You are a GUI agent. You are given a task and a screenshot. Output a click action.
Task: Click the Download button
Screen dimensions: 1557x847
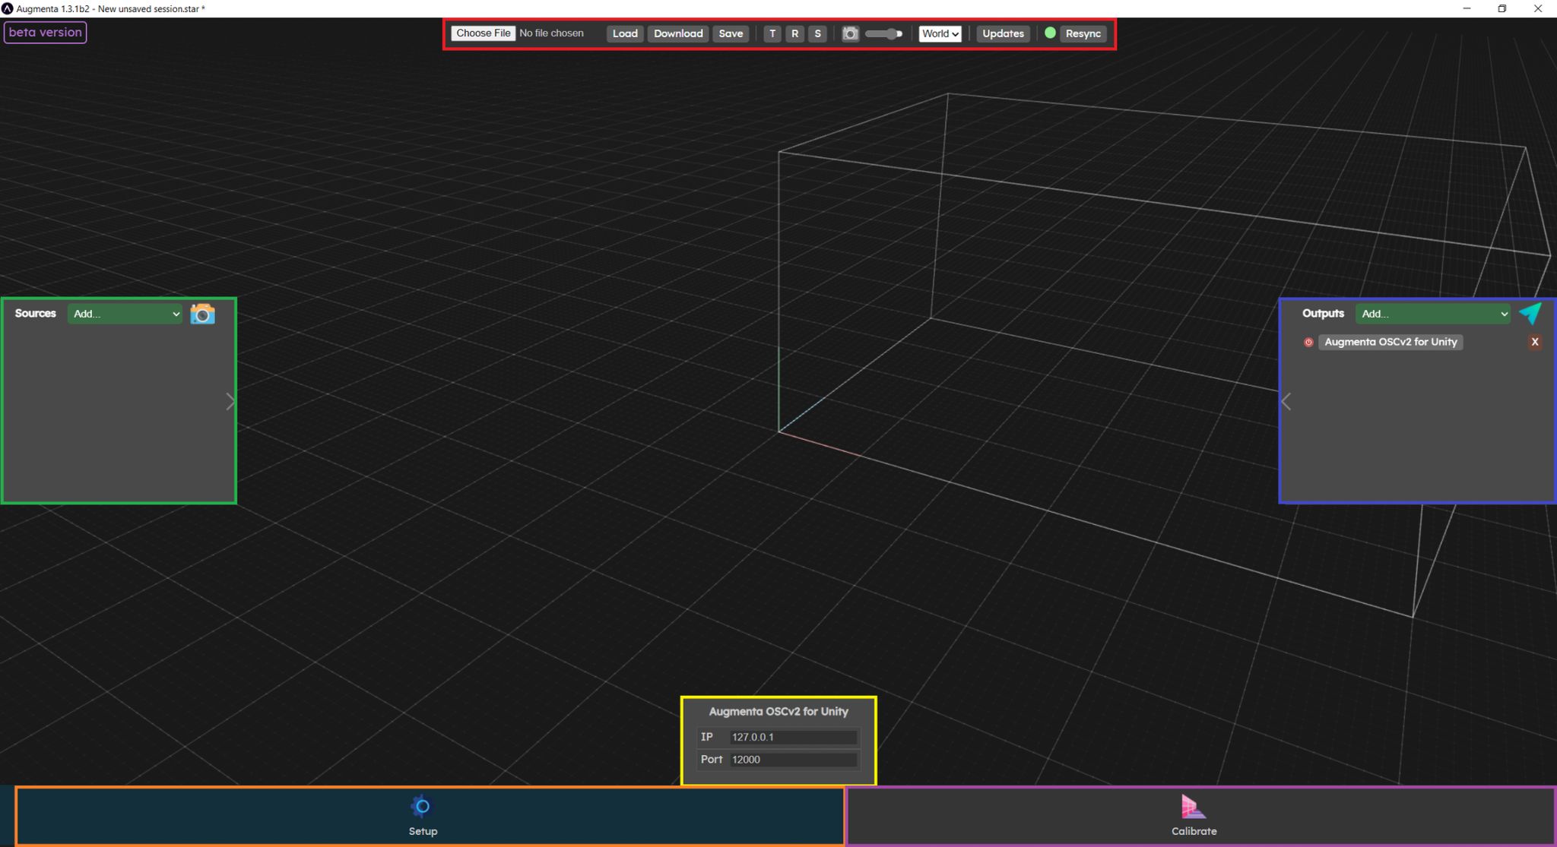677,33
